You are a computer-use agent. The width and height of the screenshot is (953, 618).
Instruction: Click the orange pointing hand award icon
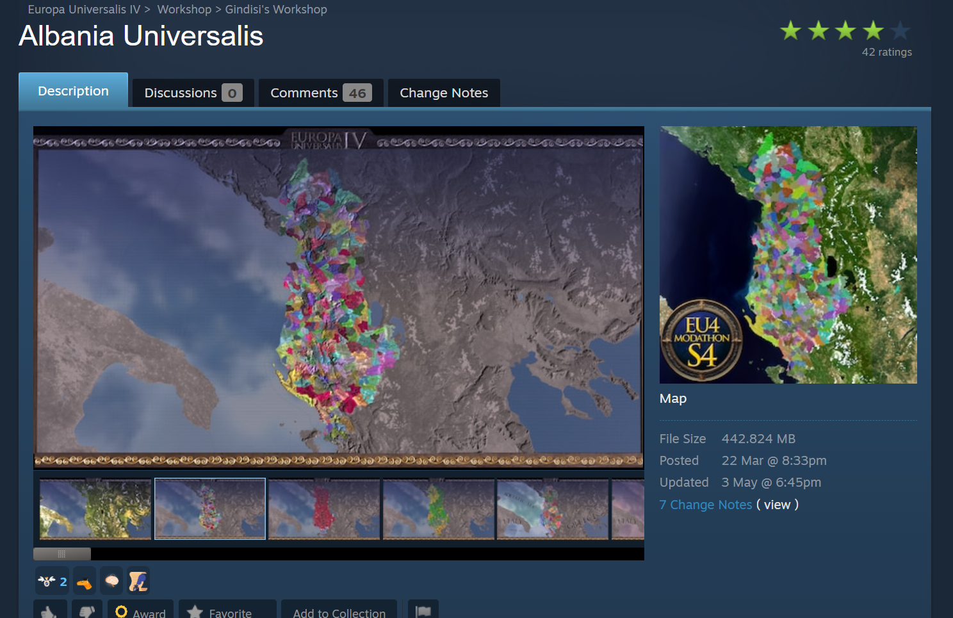pos(85,581)
